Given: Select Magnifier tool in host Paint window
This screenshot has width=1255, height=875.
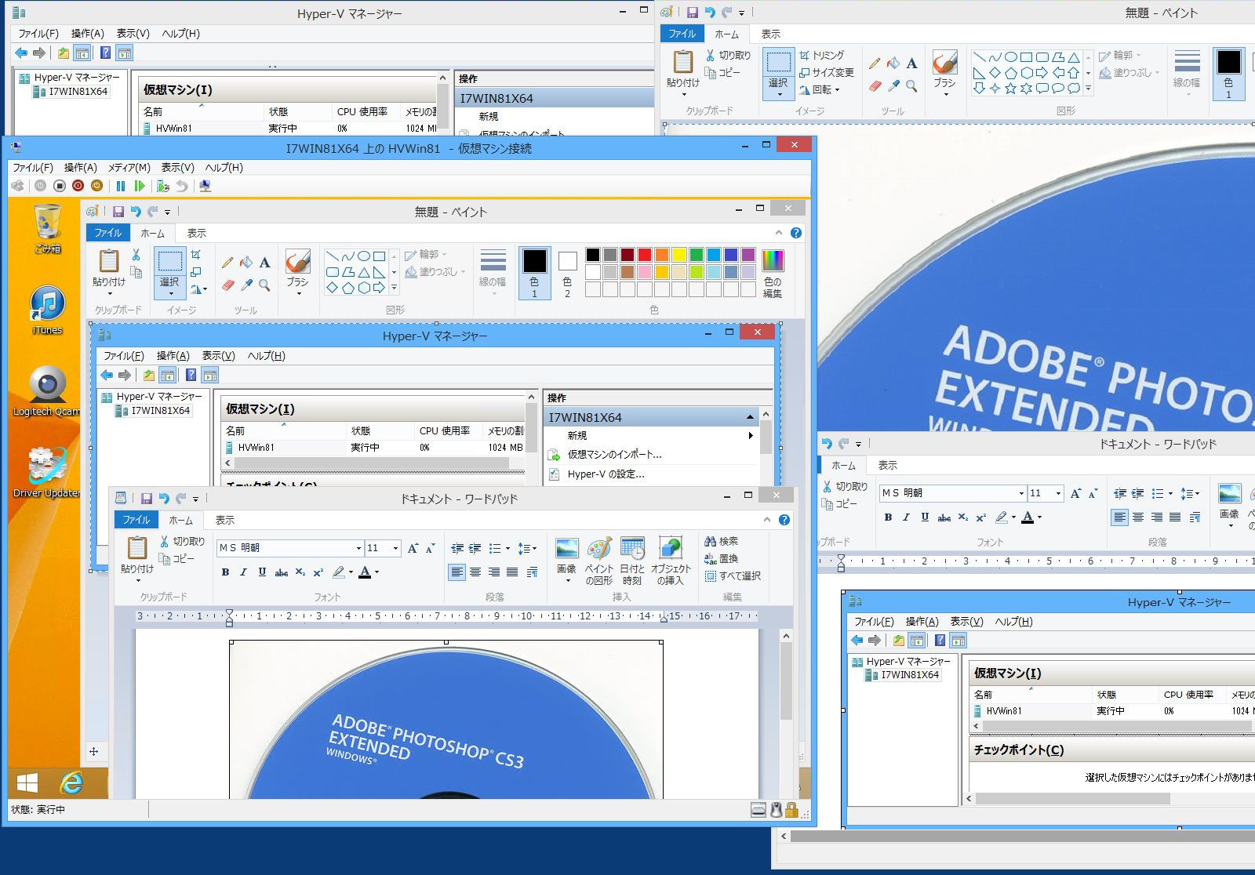Looking at the screenshot, I should pos(911,86).
